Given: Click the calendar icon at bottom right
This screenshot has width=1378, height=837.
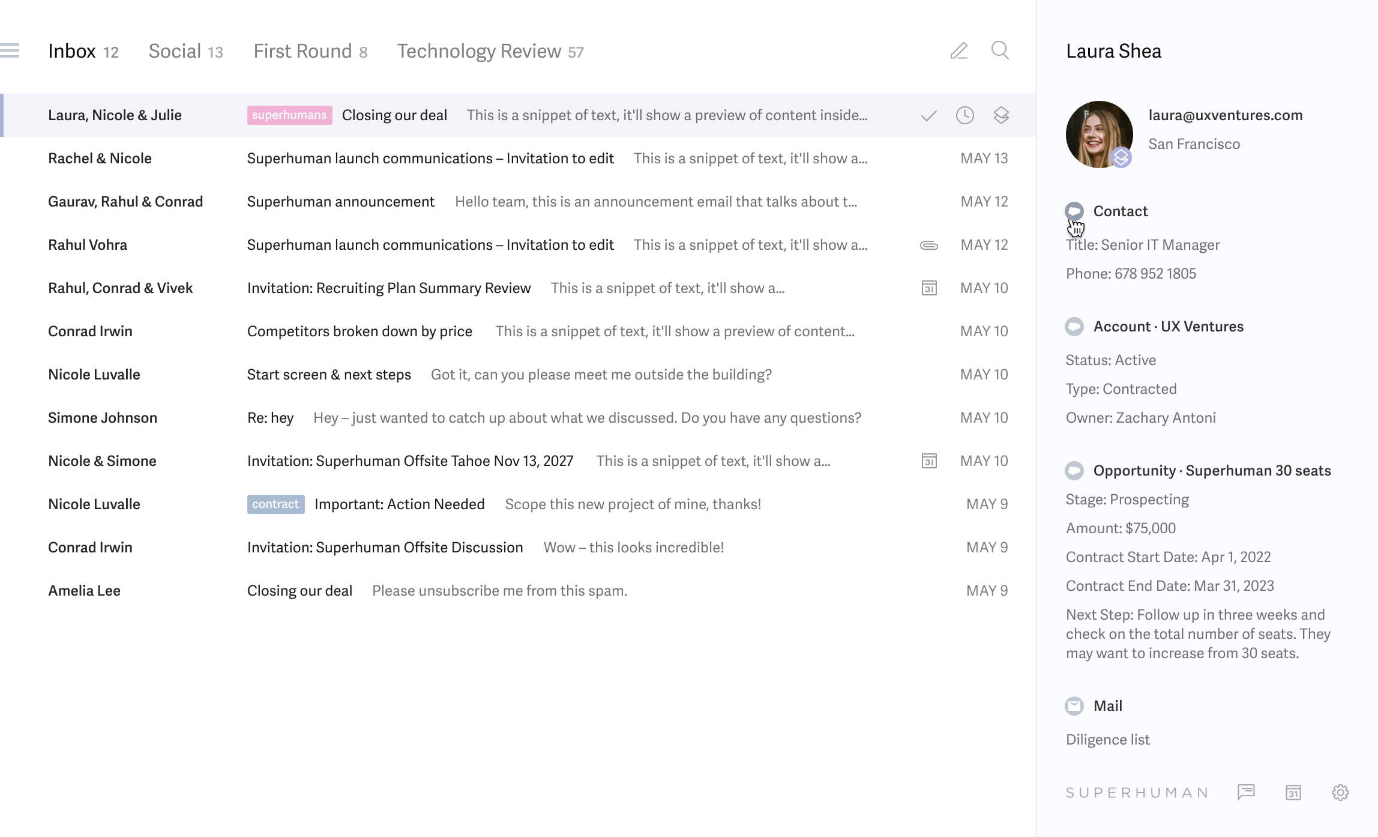Looking at the screenshot, I should tap(1293, 792).
